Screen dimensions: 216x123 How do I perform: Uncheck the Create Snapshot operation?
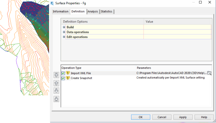(63, 78)
